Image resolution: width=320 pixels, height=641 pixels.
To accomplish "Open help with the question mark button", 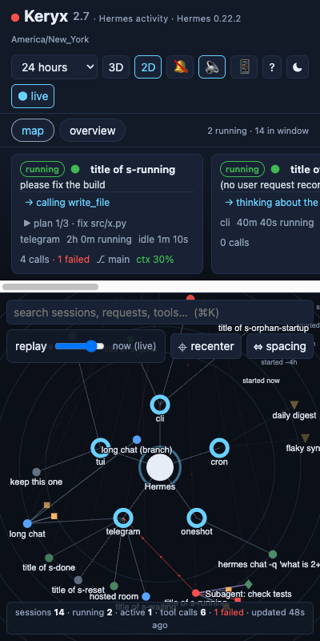I will [x=272, y=67].
